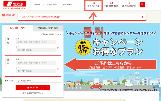
Task: Click the お知らせ notice alert icon
Action: (4, 15)
